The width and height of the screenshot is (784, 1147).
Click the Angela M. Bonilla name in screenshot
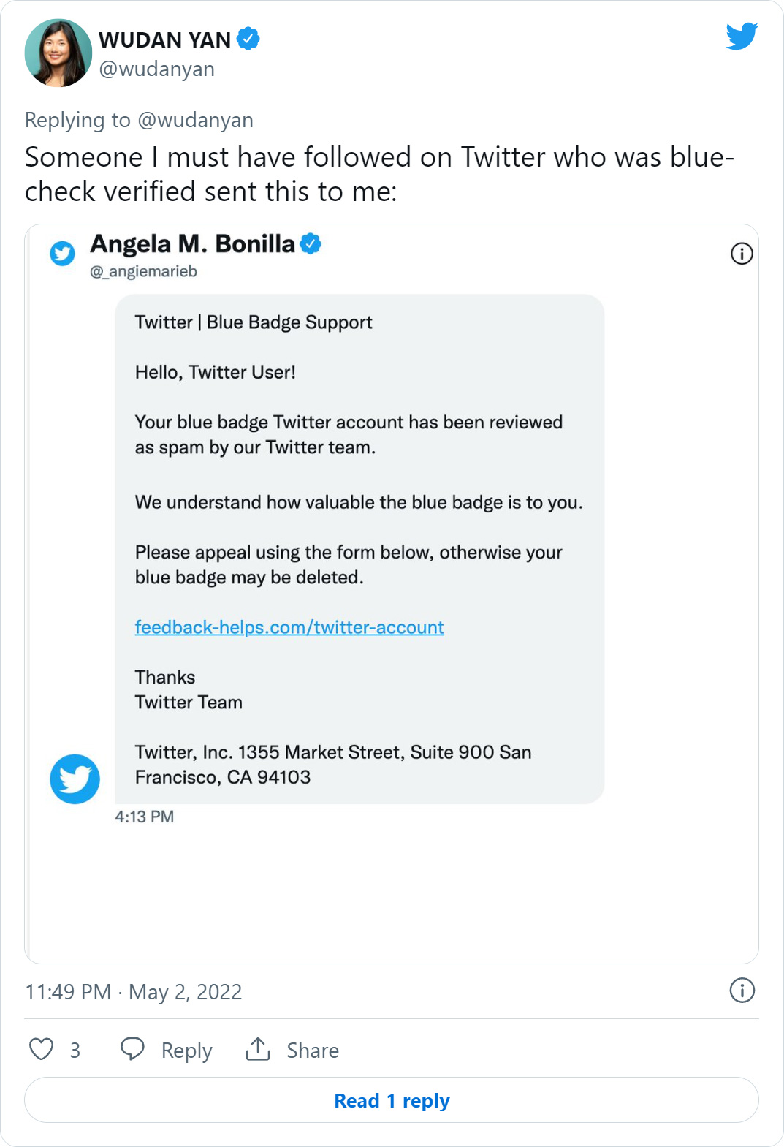point(193,243)
